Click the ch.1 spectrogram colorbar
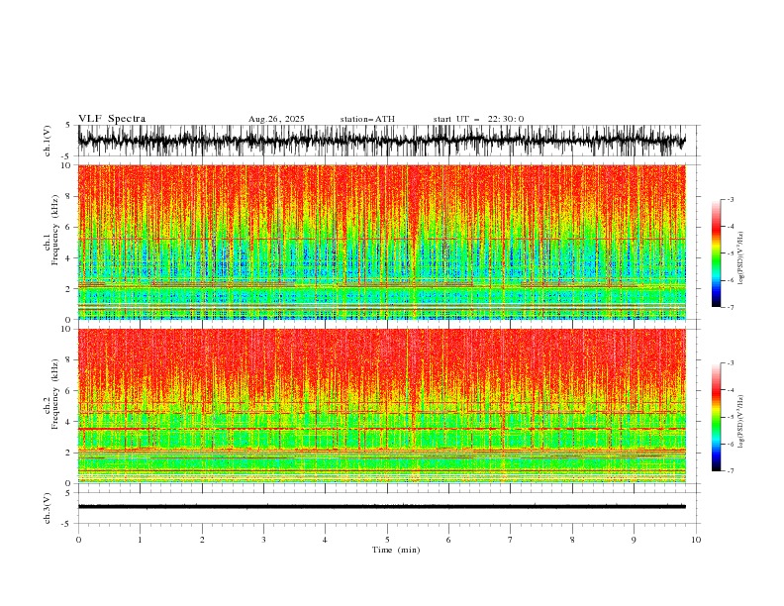The image size is (784, 606). click(x=716, y=252)
